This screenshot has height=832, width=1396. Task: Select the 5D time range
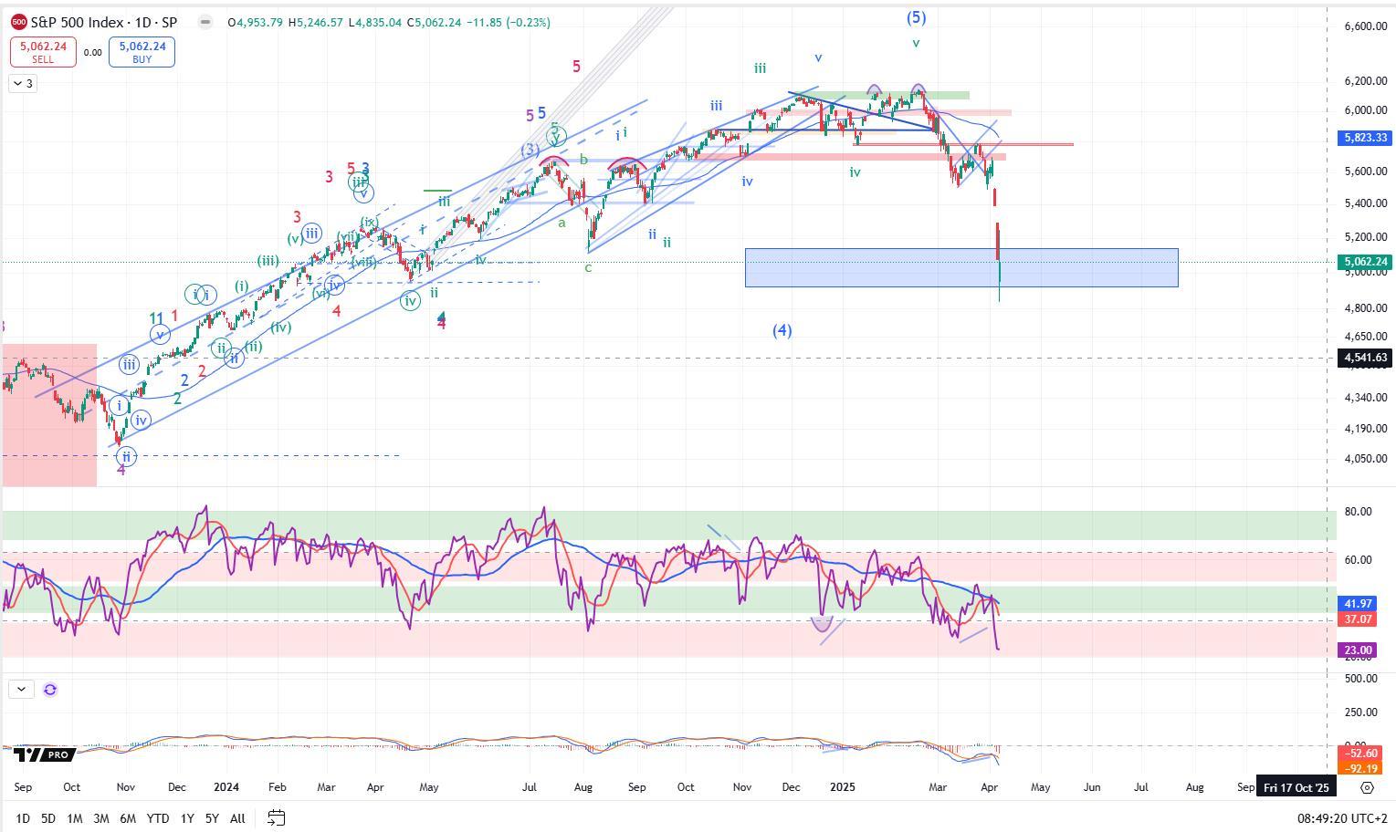pos(48,818)
